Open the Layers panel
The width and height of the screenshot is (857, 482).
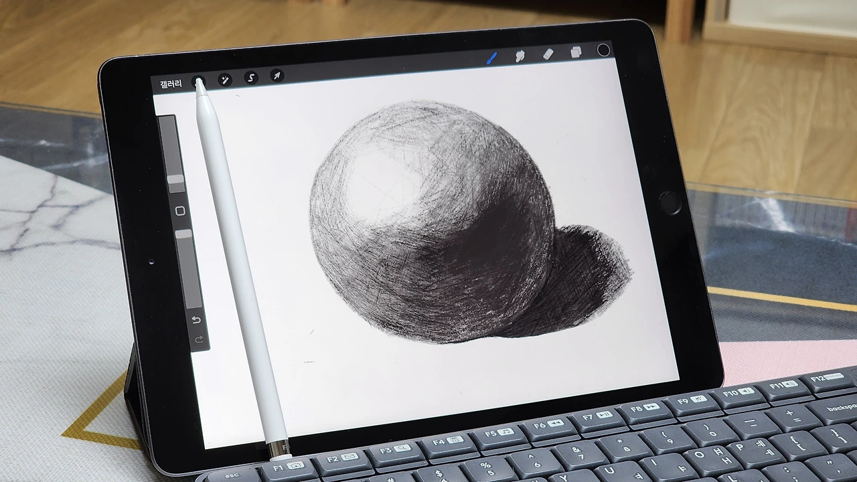pos(575,52)
